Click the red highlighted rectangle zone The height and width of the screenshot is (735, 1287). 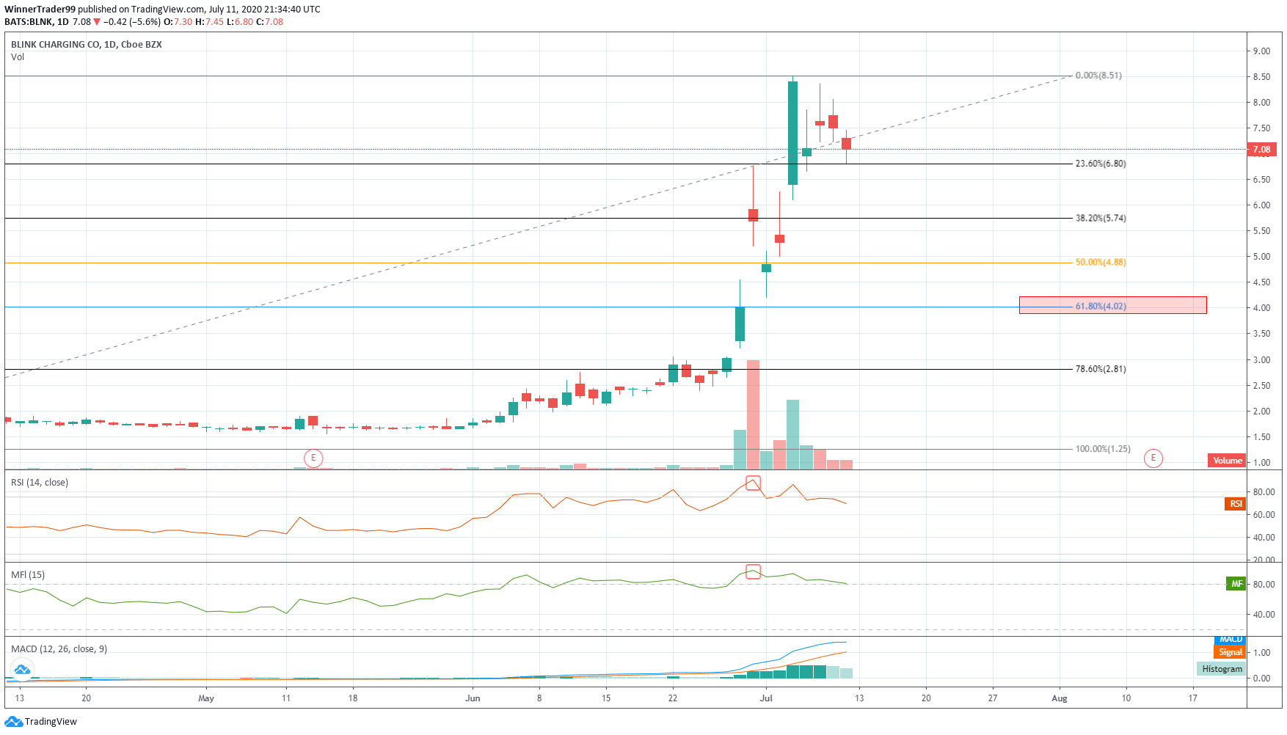1112,305
